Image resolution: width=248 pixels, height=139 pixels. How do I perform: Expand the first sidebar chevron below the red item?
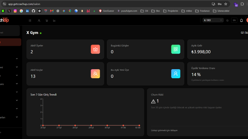(x=17, y=59)
